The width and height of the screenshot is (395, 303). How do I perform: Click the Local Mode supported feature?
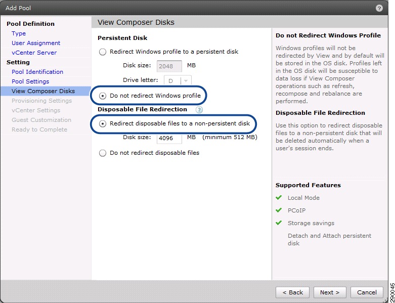pos(303,198)
